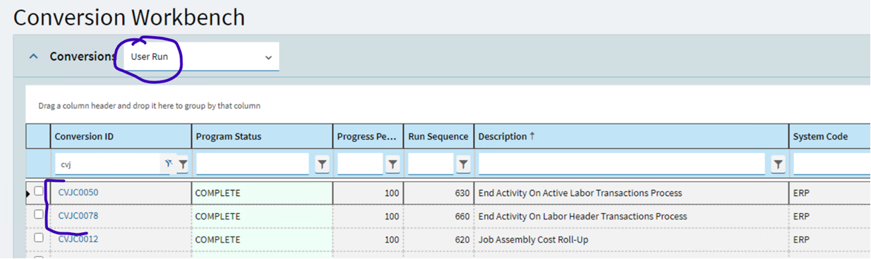This screenshot has height=259, width=871.
Task: Open the User Run dropdown
Action: point(200,56)
